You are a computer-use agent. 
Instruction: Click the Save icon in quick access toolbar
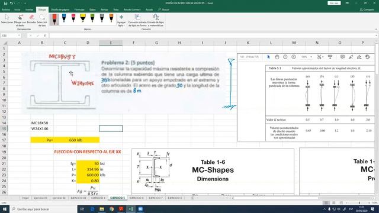[x=5, y=3]
